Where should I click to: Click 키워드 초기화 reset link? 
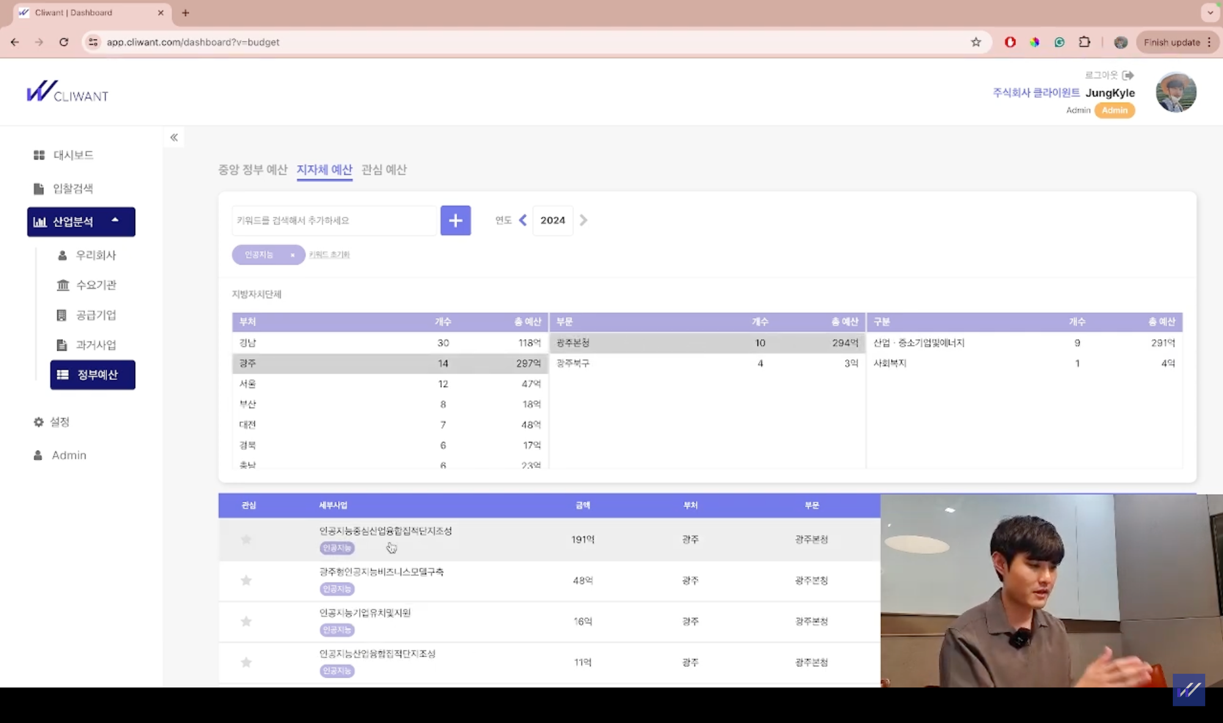click(329, 255)
